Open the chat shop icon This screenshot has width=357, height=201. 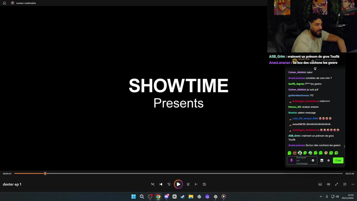[322, 161]
